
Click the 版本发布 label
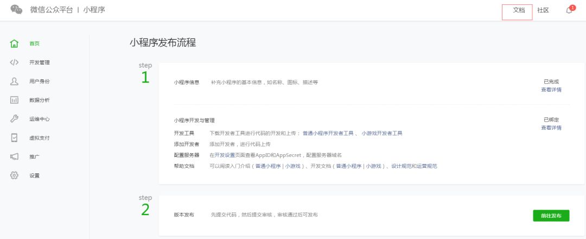tap(184, 215)
